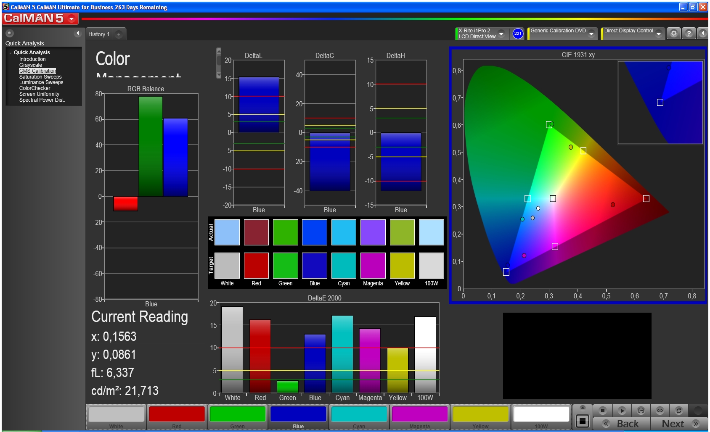Image resolution: width=710 pixels, height=432 pixels.
Task: Click the Cyan bar in DeltaE 2000 chart
Action: pos(342,354)
